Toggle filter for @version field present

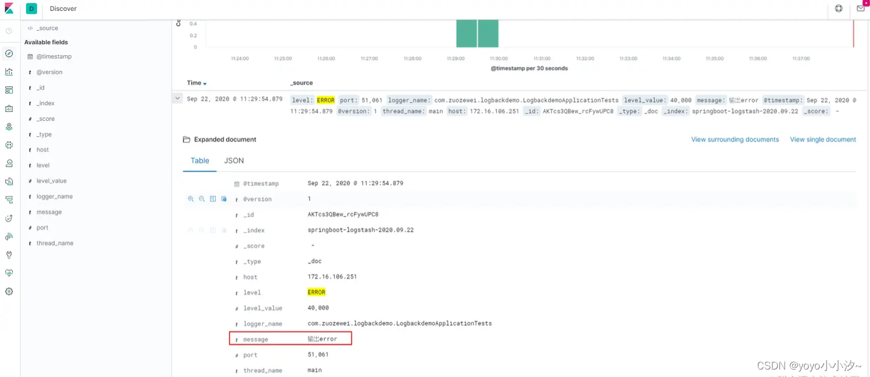click(x=224, y=199)
